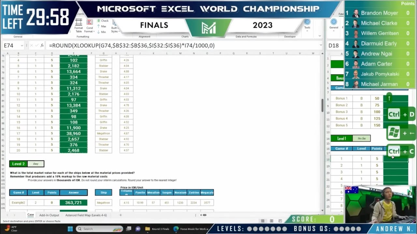Image resolution: width=417 pixels, height=234 pixels.
Task: Open Cond Format in the ribbon
Action: (89, 26)
